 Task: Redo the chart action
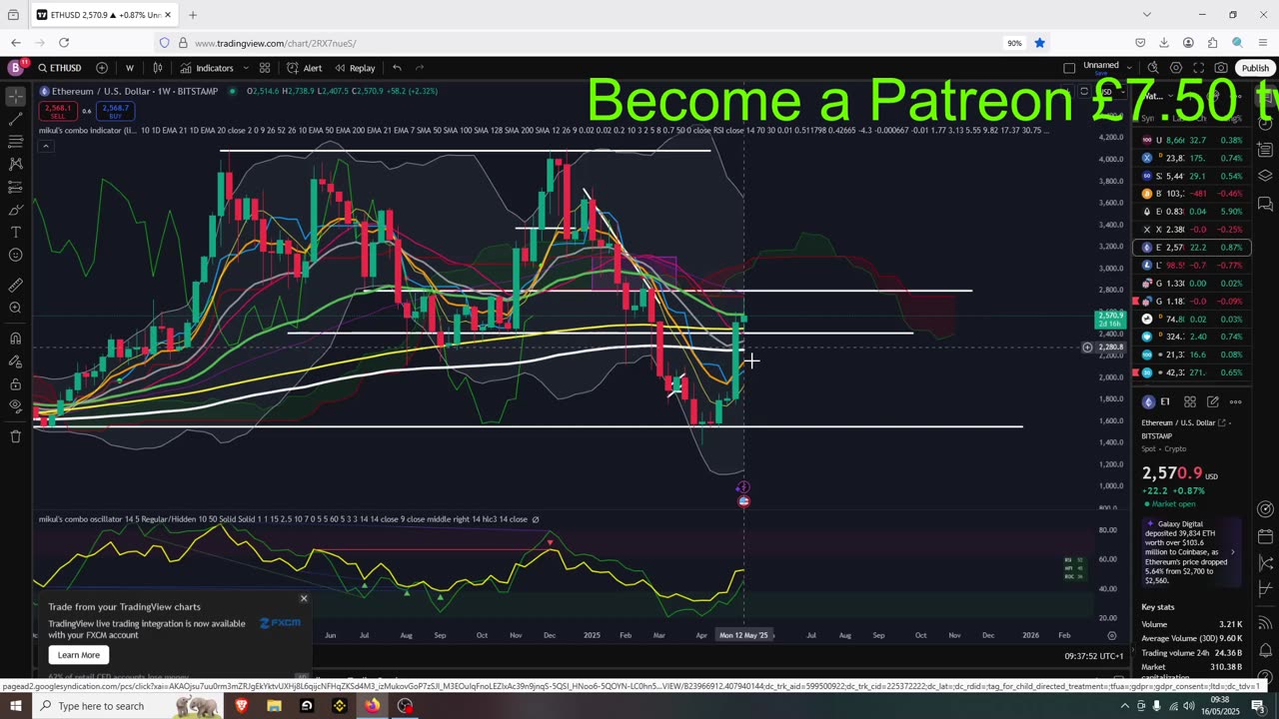pyautogui.click(x=420, y=68)
